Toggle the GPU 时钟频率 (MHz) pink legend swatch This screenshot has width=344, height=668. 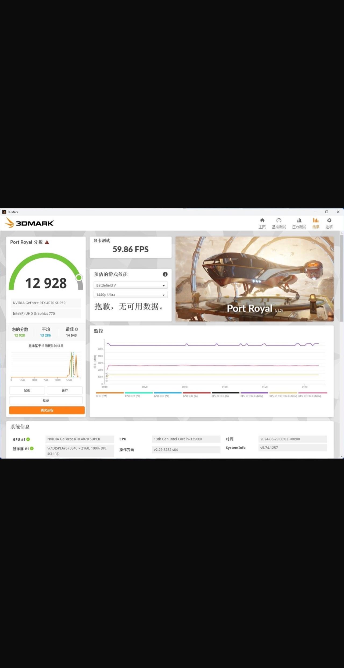tap(313, 393)
